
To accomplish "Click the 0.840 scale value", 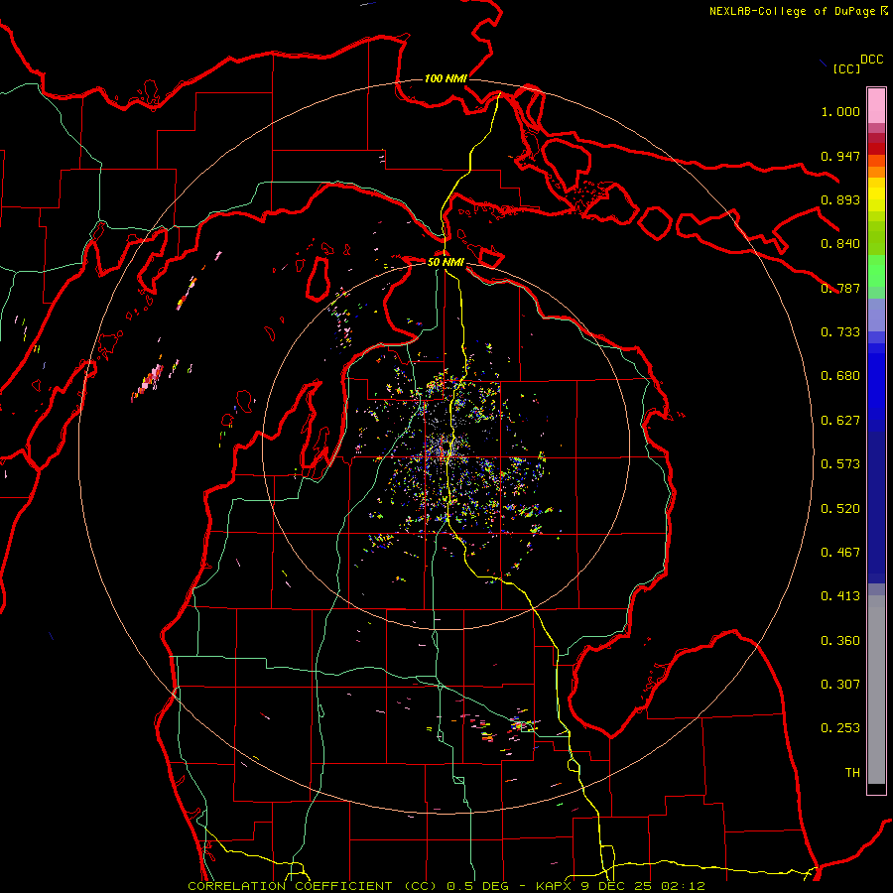I will pyautogui.click(x=840, y=244).
